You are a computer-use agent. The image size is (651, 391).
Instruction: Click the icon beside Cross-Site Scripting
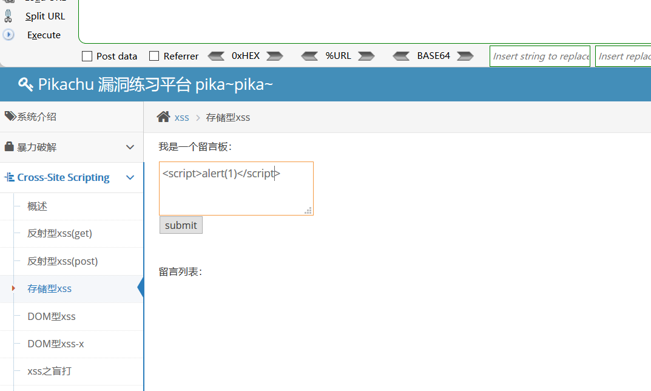9,177
